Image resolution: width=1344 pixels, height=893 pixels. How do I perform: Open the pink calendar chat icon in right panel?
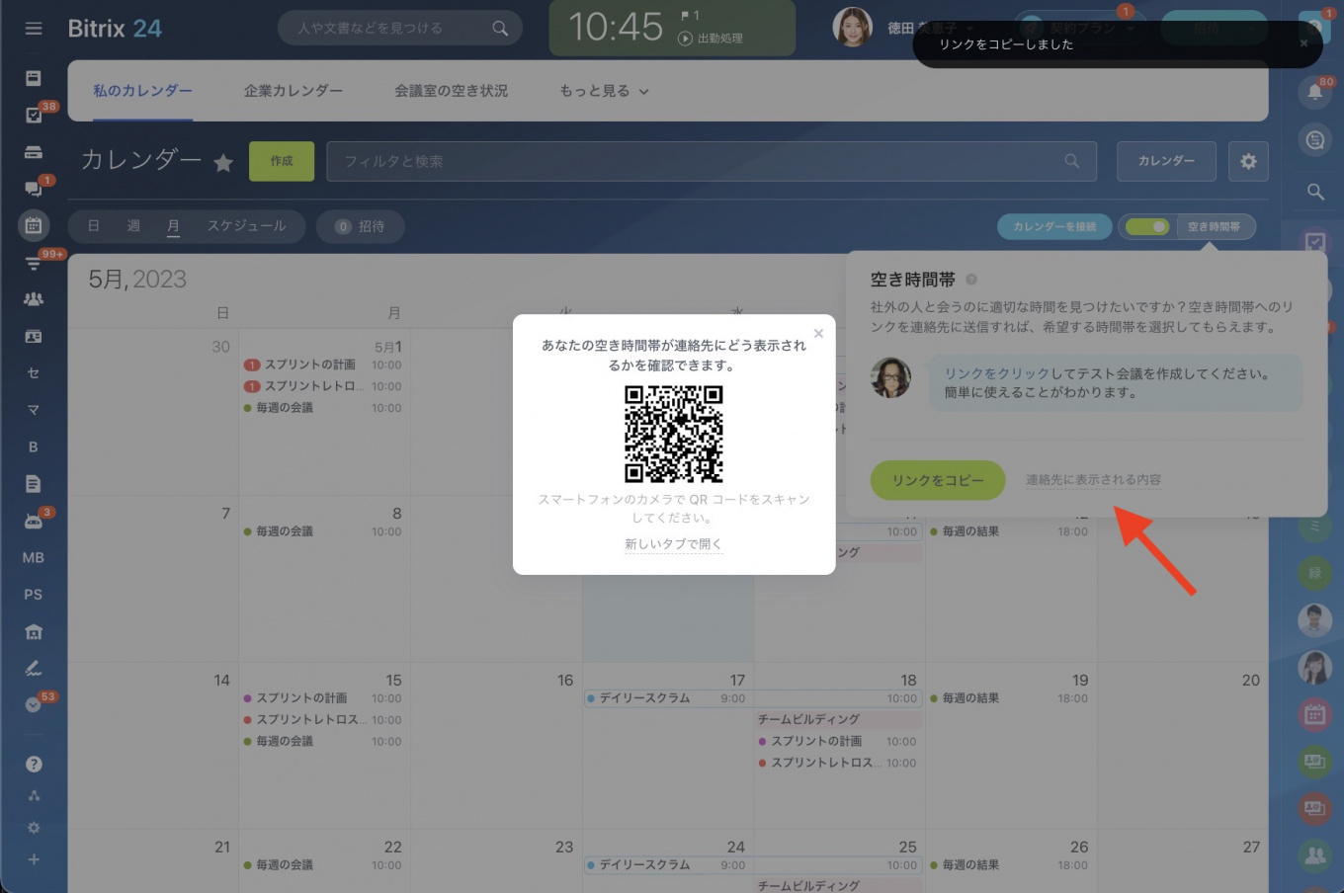[x=1315, y=714]
